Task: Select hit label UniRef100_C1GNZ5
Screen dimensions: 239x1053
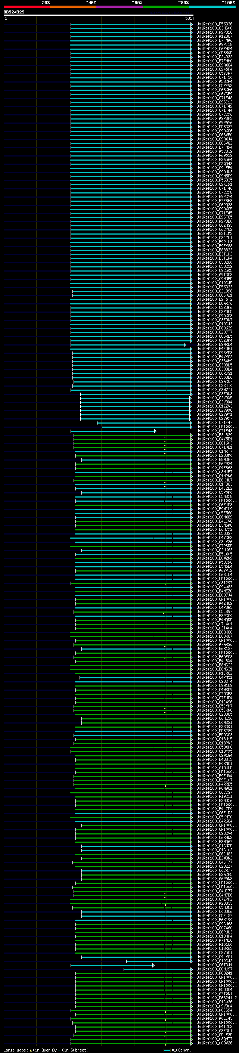Action: tap(214, 846)
